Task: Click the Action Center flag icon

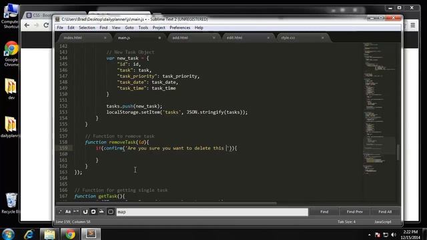Action: tap(378, 235)
